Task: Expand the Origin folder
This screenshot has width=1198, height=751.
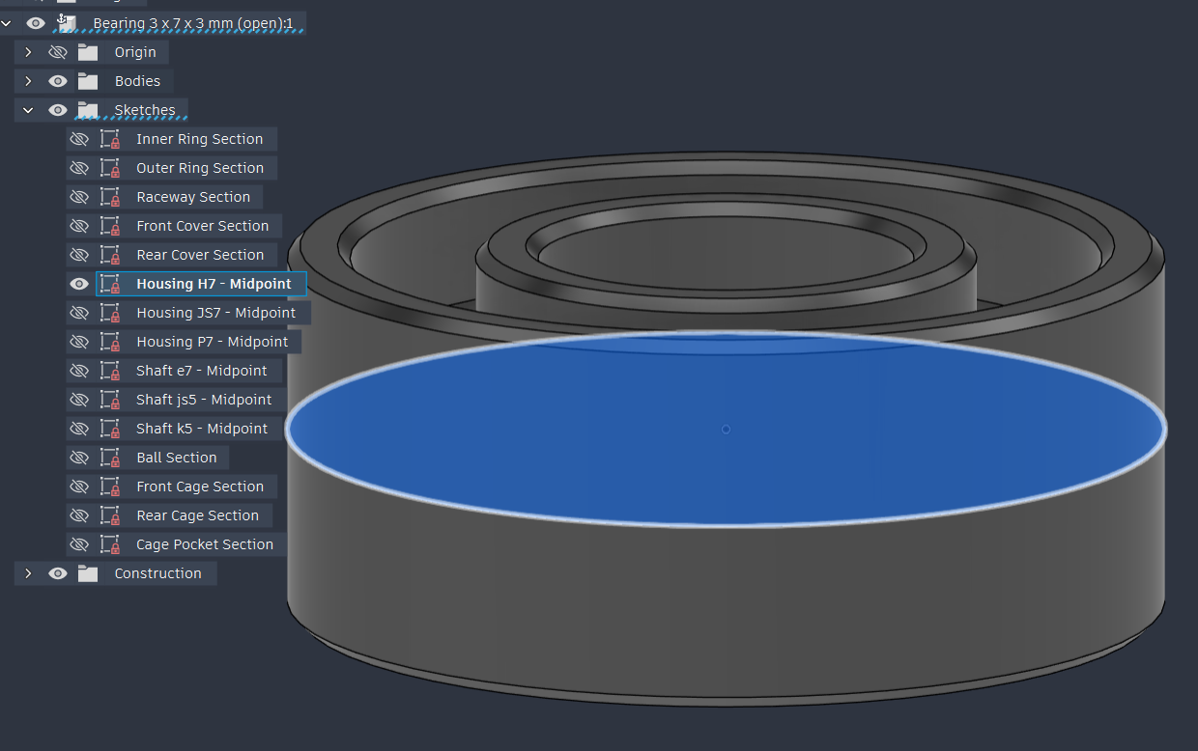Action: click(x=28, y=52)
